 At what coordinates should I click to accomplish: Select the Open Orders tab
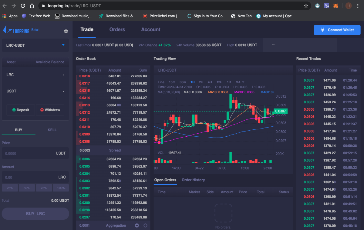165,180
